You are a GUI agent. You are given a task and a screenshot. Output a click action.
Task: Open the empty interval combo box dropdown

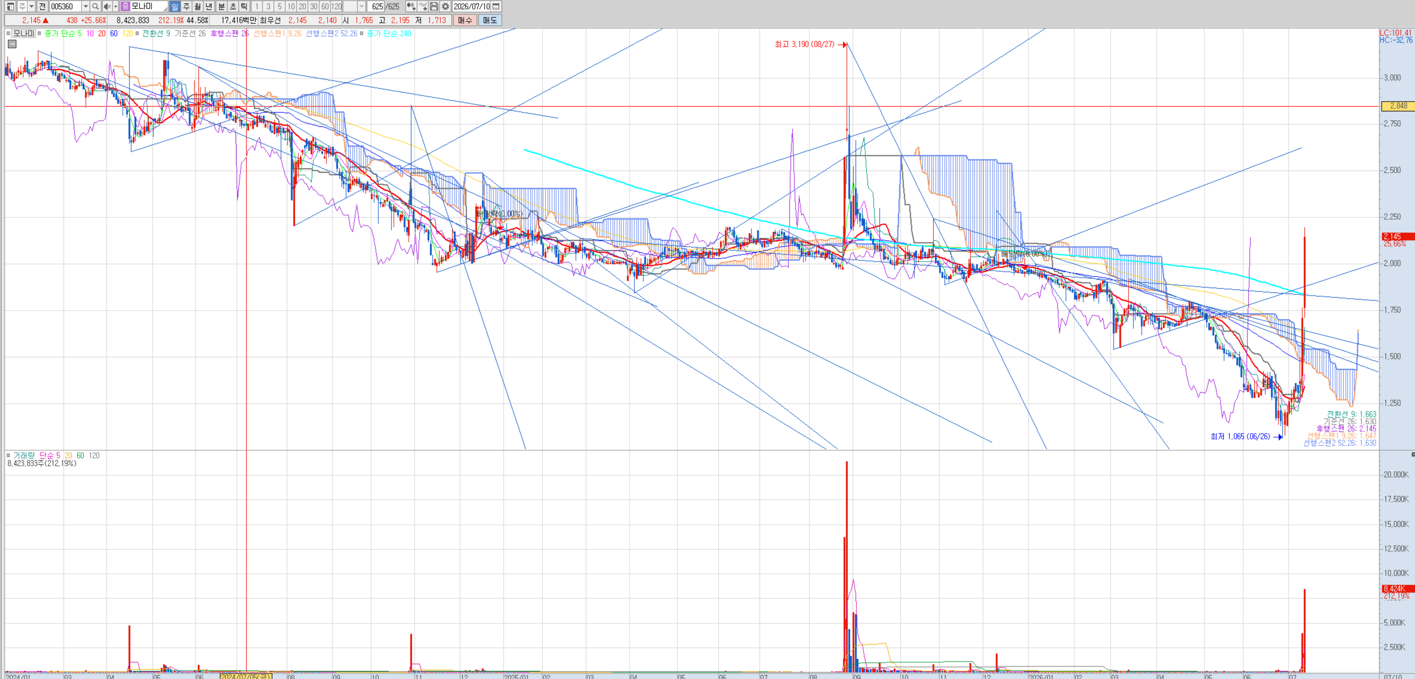(x=361, y=7)
